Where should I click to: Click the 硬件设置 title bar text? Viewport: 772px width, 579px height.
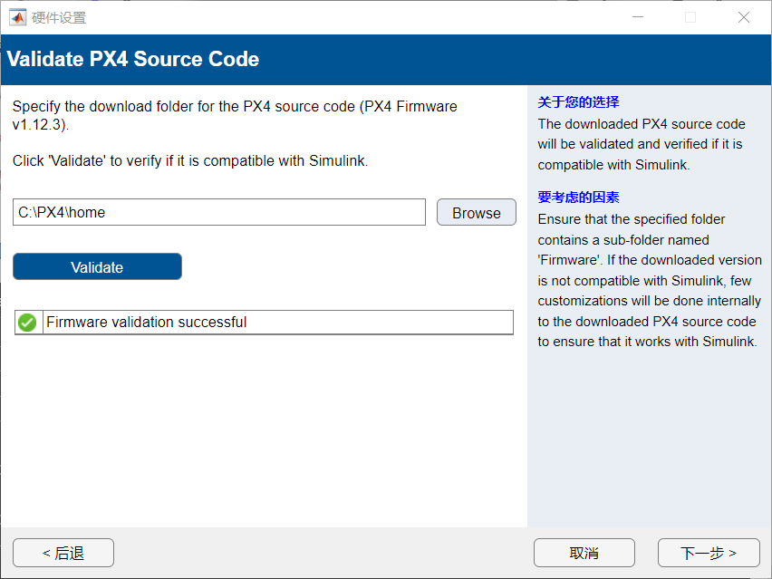59,17
